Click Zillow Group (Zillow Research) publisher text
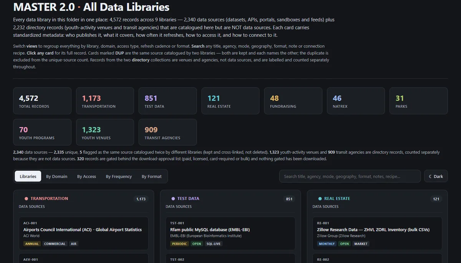This screenshot has width=461, height=263. (x=341, y=236)
